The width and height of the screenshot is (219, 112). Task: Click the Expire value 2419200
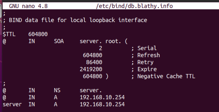pos(91,69)
